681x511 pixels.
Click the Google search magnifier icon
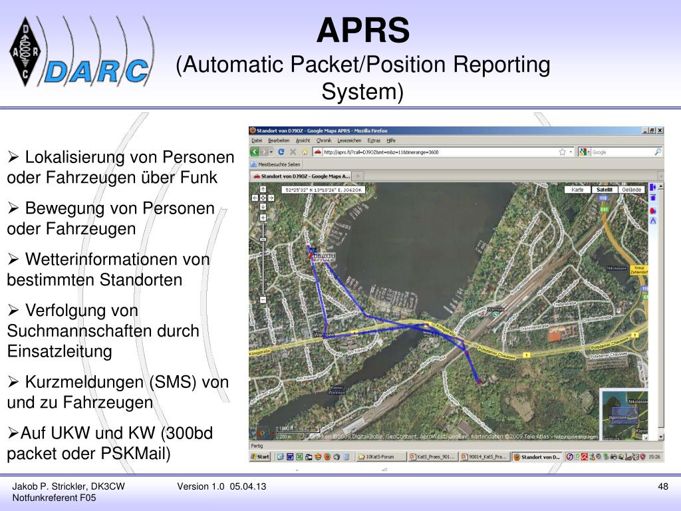click(657, 152)
